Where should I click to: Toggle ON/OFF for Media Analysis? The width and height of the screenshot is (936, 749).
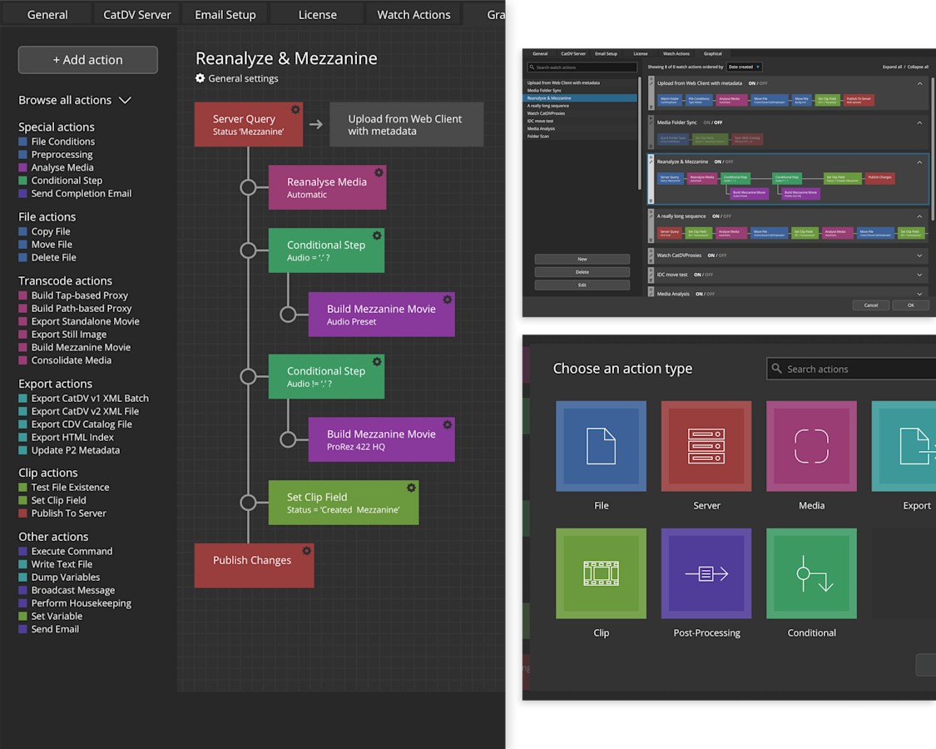[705, 294]
